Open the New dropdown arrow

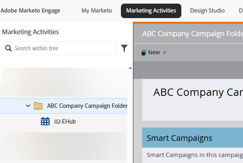164,53
